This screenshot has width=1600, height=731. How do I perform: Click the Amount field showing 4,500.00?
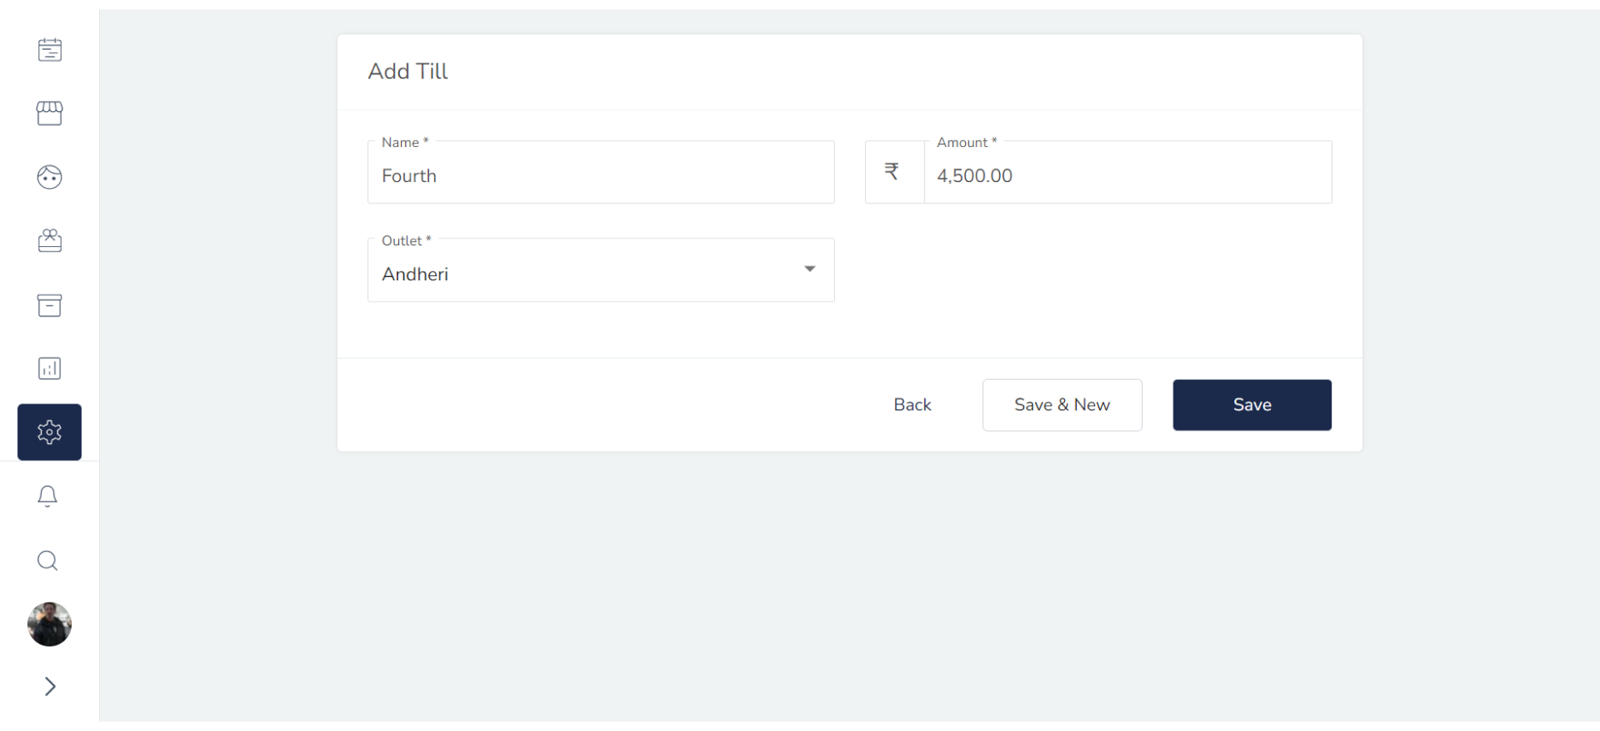point(1127,175)
